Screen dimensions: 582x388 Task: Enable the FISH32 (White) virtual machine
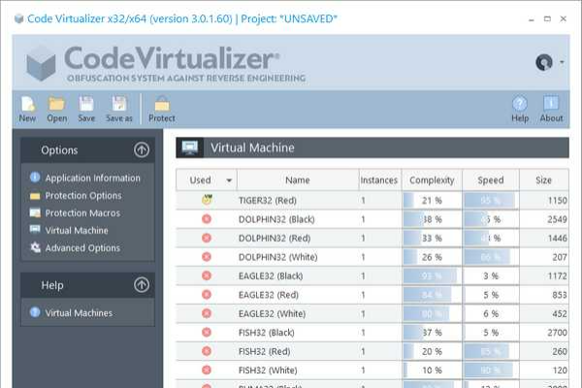(206, 370)
